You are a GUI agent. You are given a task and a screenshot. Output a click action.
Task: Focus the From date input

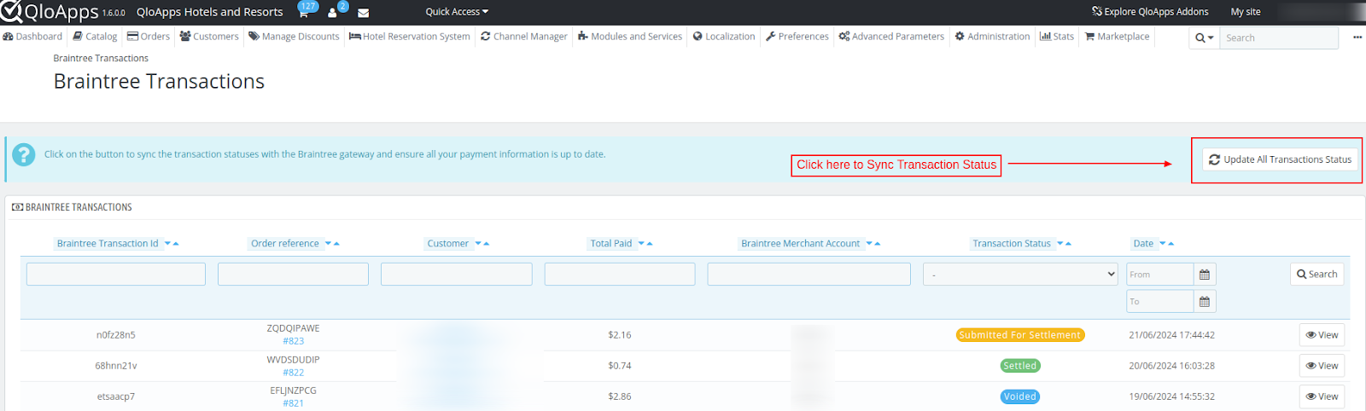1159,275
